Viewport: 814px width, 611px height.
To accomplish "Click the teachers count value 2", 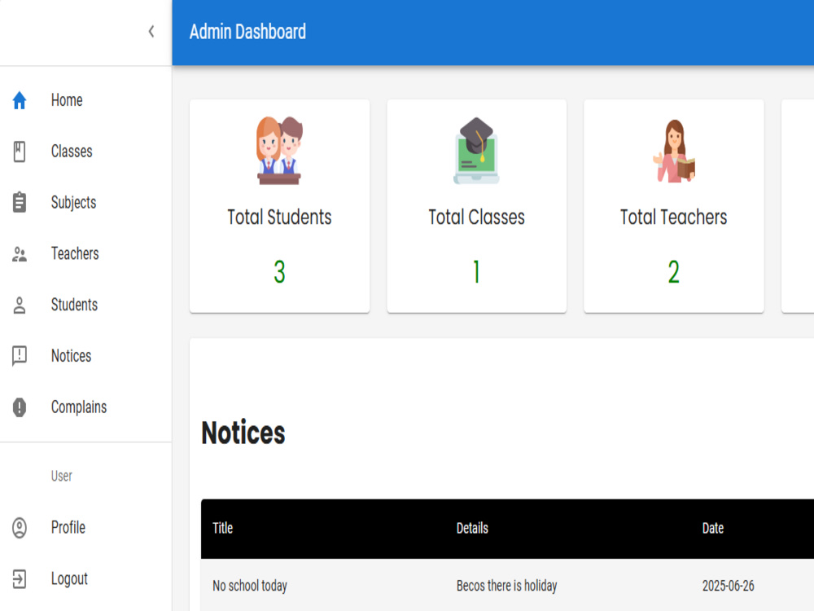I will (674, 272).
